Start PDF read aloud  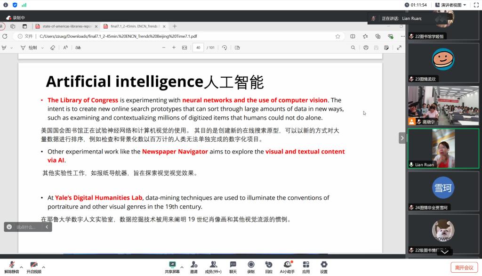tap(65, 48)
